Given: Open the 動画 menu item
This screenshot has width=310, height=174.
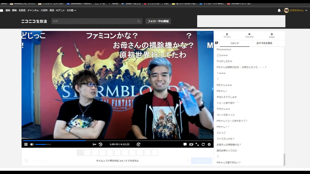Looking at the screenshot, I should pyautogui.click(x=8, y=10).
